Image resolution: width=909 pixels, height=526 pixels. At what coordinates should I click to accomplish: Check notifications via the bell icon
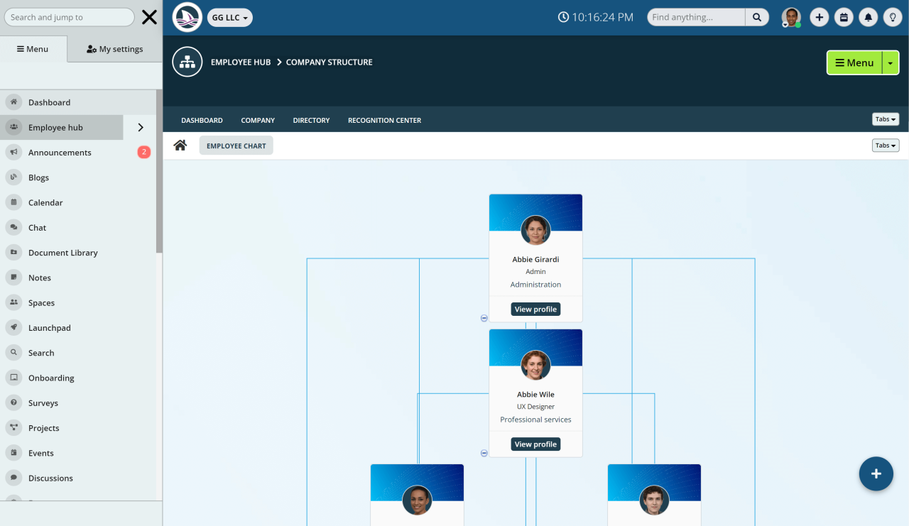tap(868, 16)
